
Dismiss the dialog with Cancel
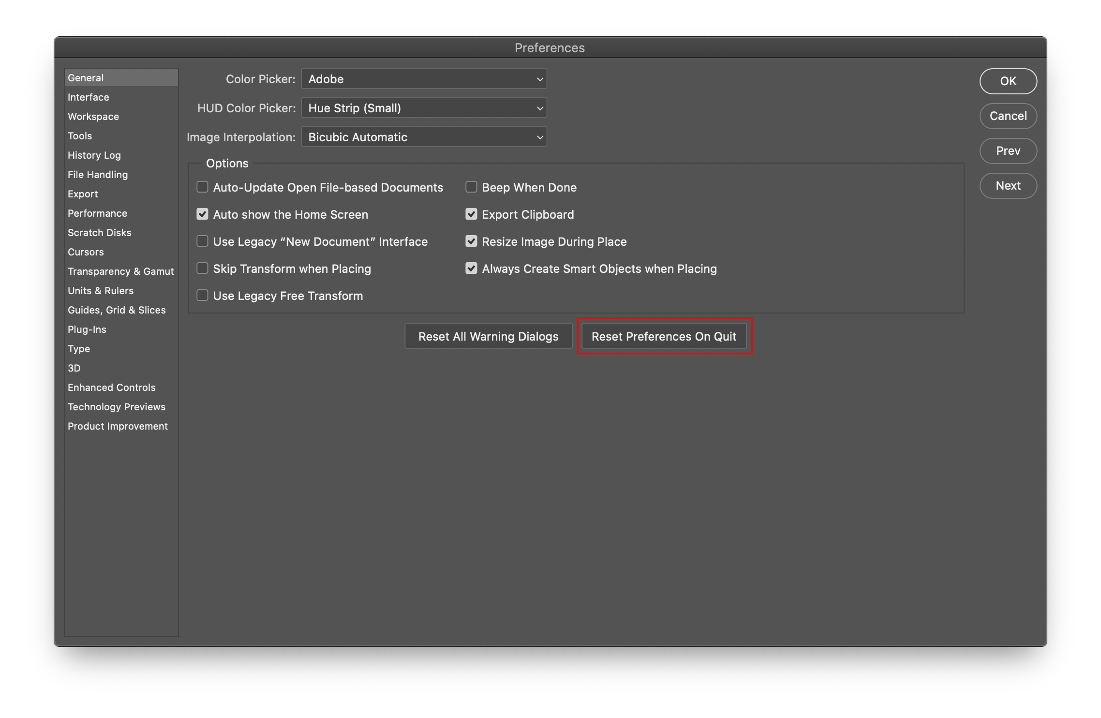1008,116
